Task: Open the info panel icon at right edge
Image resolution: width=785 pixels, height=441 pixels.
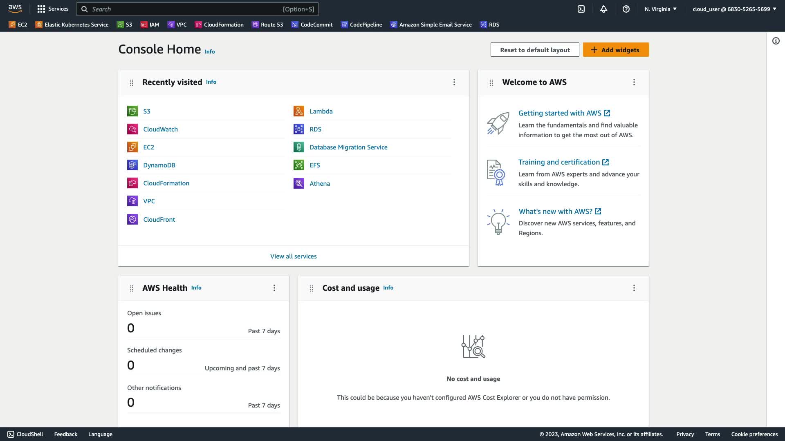Action: [x=776, y=41]
